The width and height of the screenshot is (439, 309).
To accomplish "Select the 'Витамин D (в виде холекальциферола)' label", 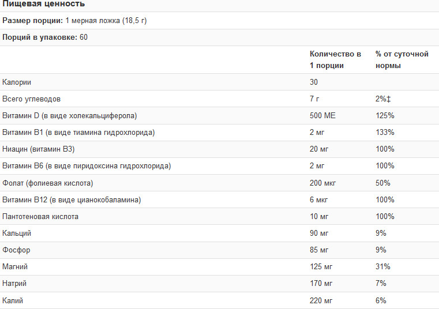I will tap(70, 116).
